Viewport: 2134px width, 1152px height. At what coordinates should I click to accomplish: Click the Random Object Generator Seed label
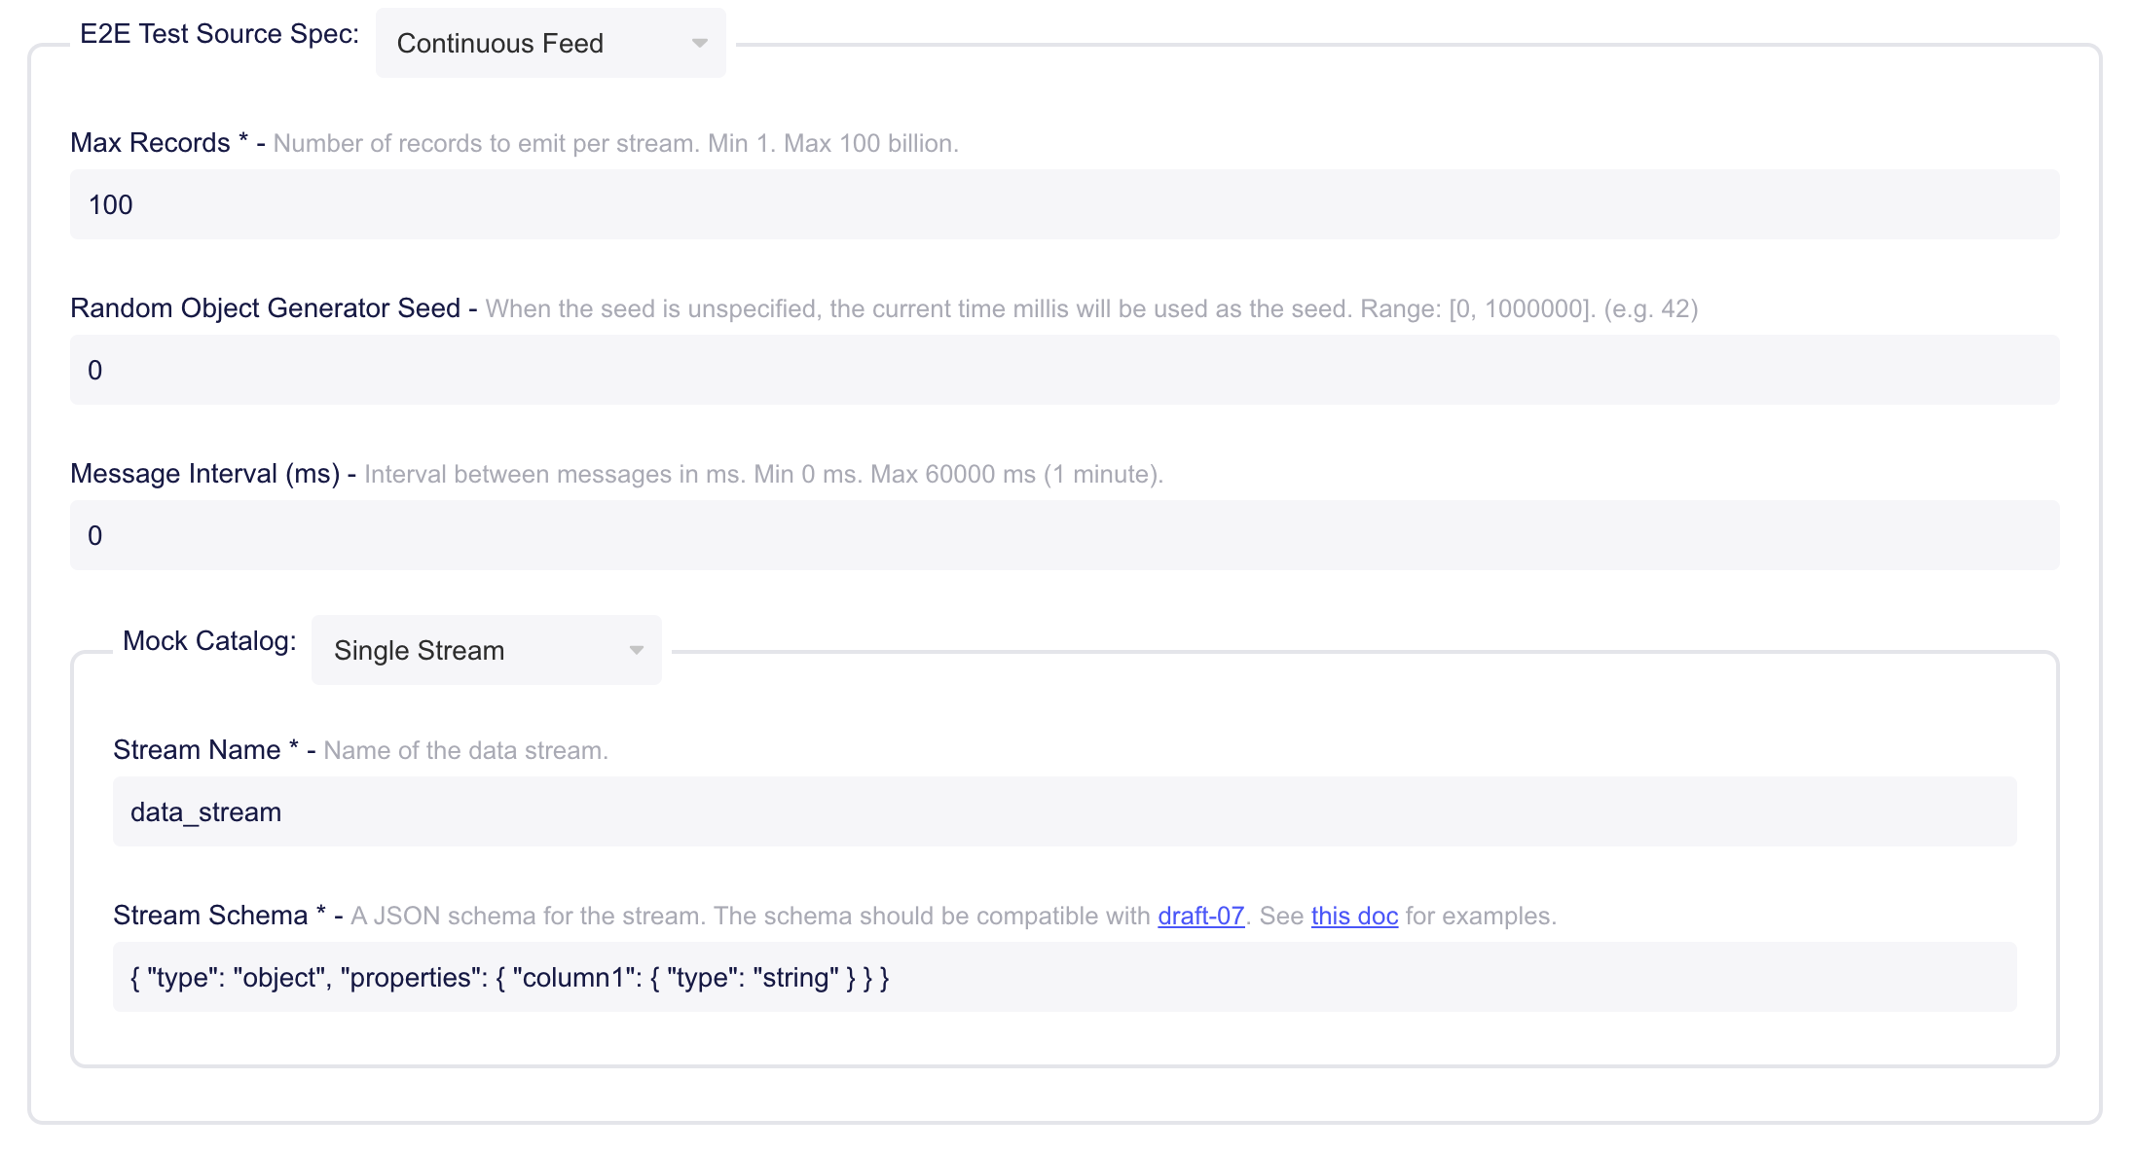click(x=267, y=307)
